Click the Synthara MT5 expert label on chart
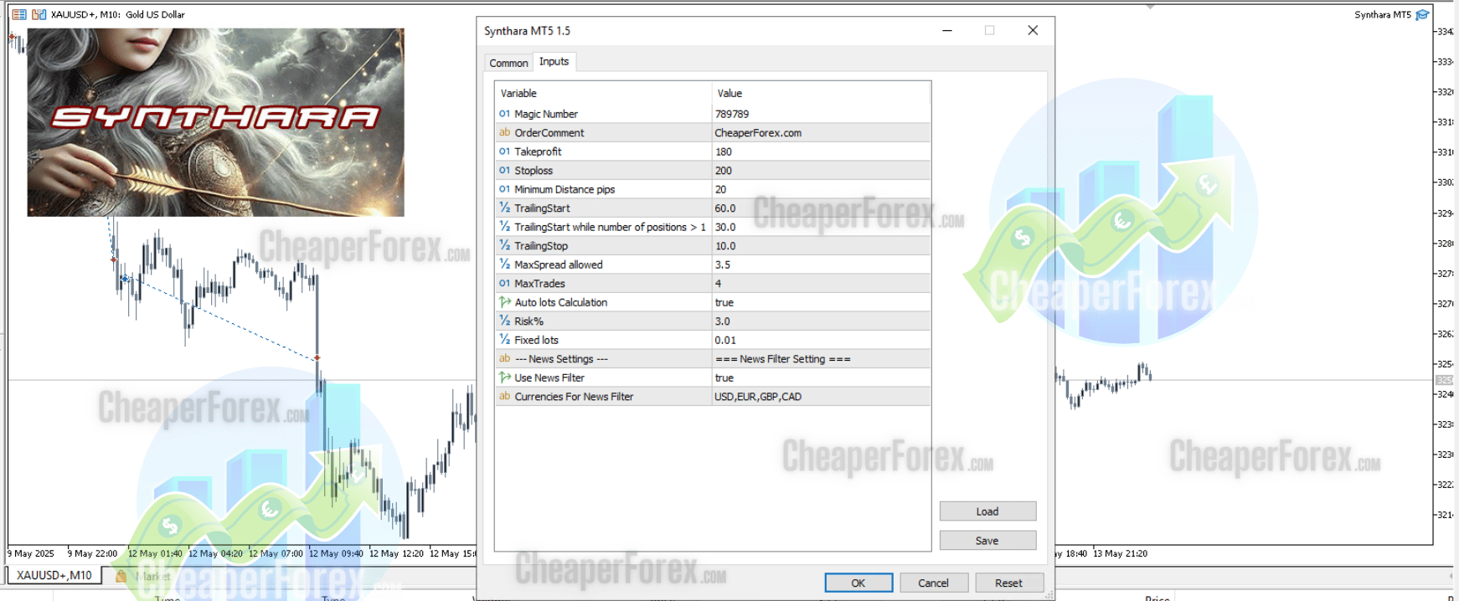 (1383, 14)
